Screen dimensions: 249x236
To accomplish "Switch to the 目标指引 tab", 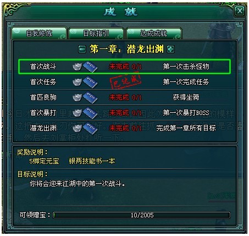I will [96, 33].
